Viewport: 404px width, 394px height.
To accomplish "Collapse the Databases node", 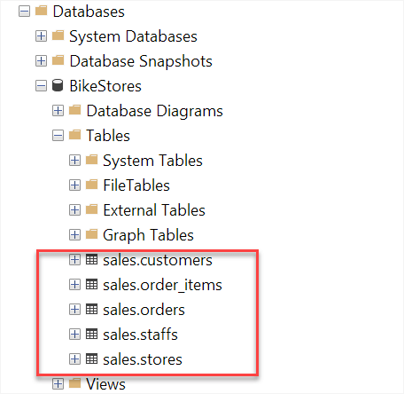I will coord(24,12).
